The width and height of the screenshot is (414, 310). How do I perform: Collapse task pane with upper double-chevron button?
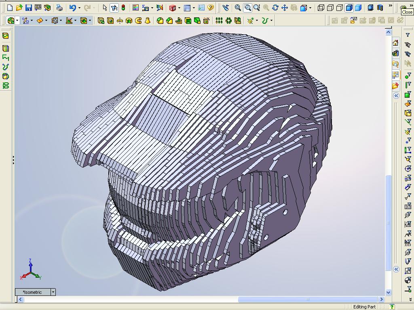[x=396, y=96]
